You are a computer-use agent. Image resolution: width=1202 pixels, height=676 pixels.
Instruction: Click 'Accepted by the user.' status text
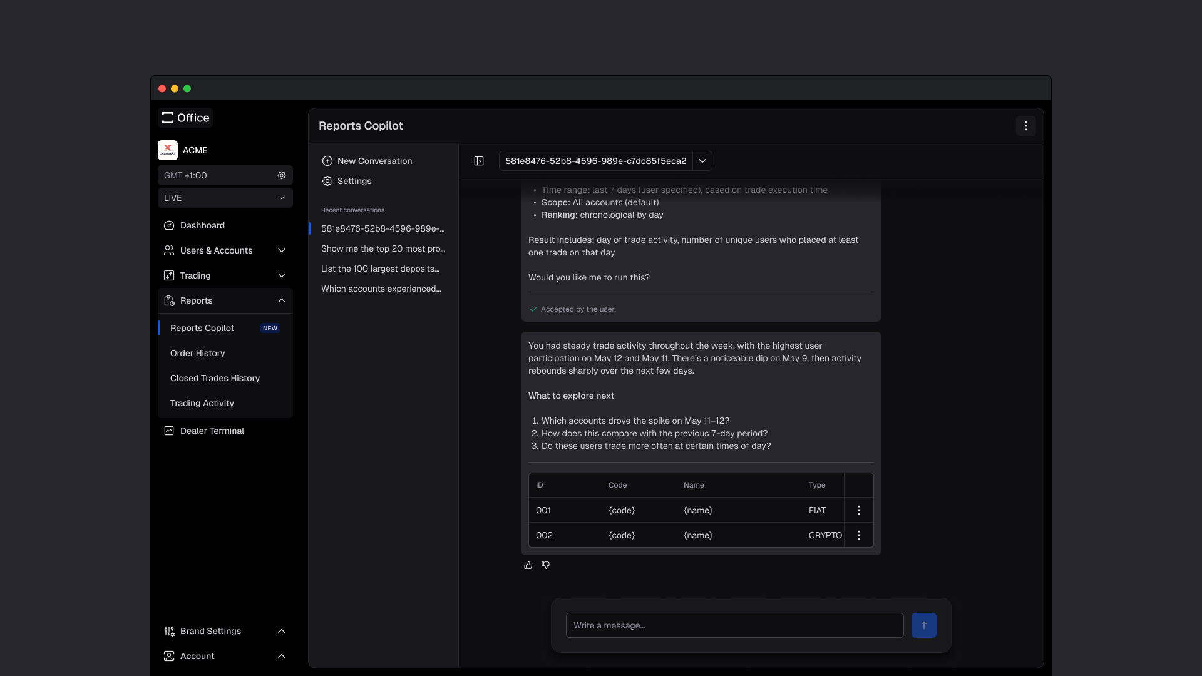click(578, 309)
